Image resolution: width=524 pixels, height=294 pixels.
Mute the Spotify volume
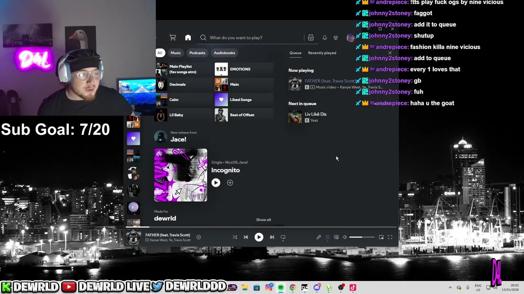[345, 237]
